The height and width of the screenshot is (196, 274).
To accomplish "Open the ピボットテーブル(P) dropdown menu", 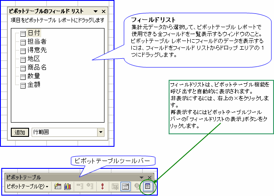I will pos(27,187).
